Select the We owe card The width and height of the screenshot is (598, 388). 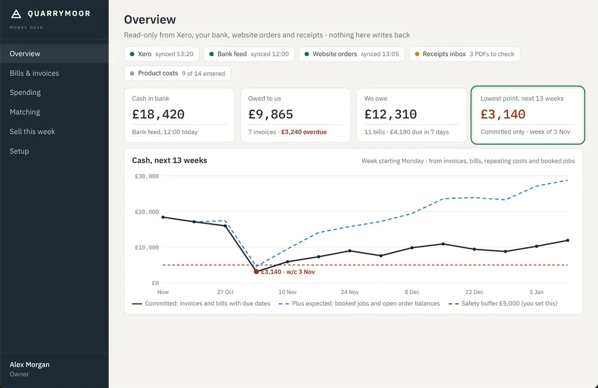(412, 115)
